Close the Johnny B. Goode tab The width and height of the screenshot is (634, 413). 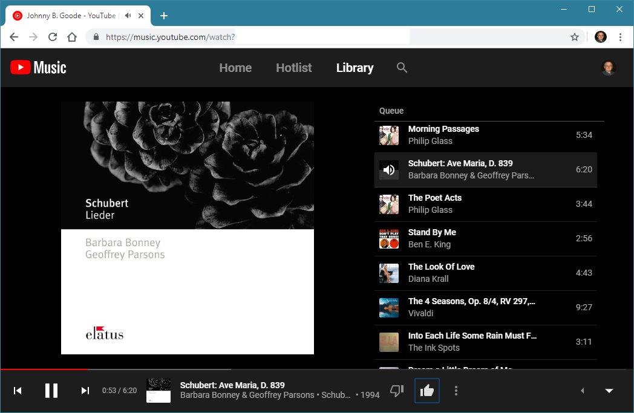point(141,16)
